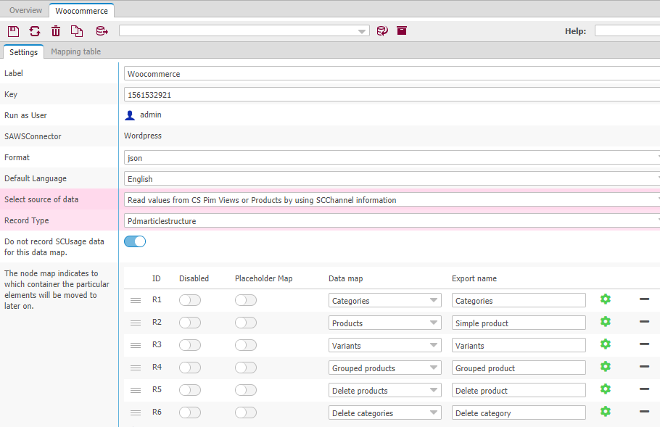Open settings gear for Delete product row
The image size is (660, 427).
pyautogui.click(x=606, y=389)
